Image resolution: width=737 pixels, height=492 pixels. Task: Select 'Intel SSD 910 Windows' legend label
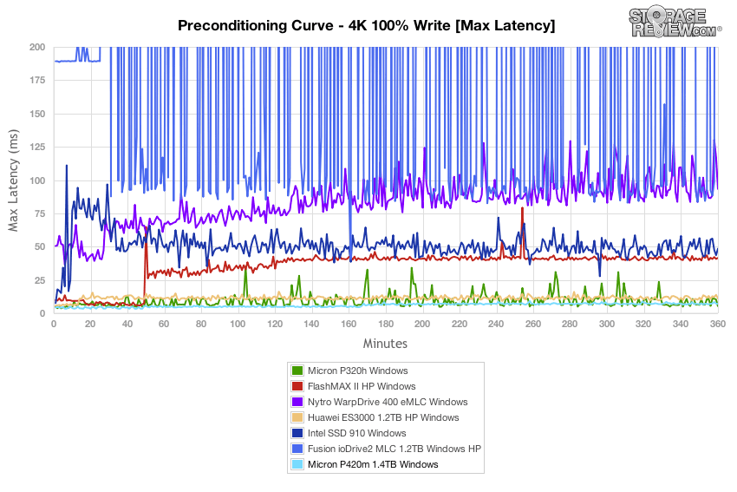[x=356, y=433]
